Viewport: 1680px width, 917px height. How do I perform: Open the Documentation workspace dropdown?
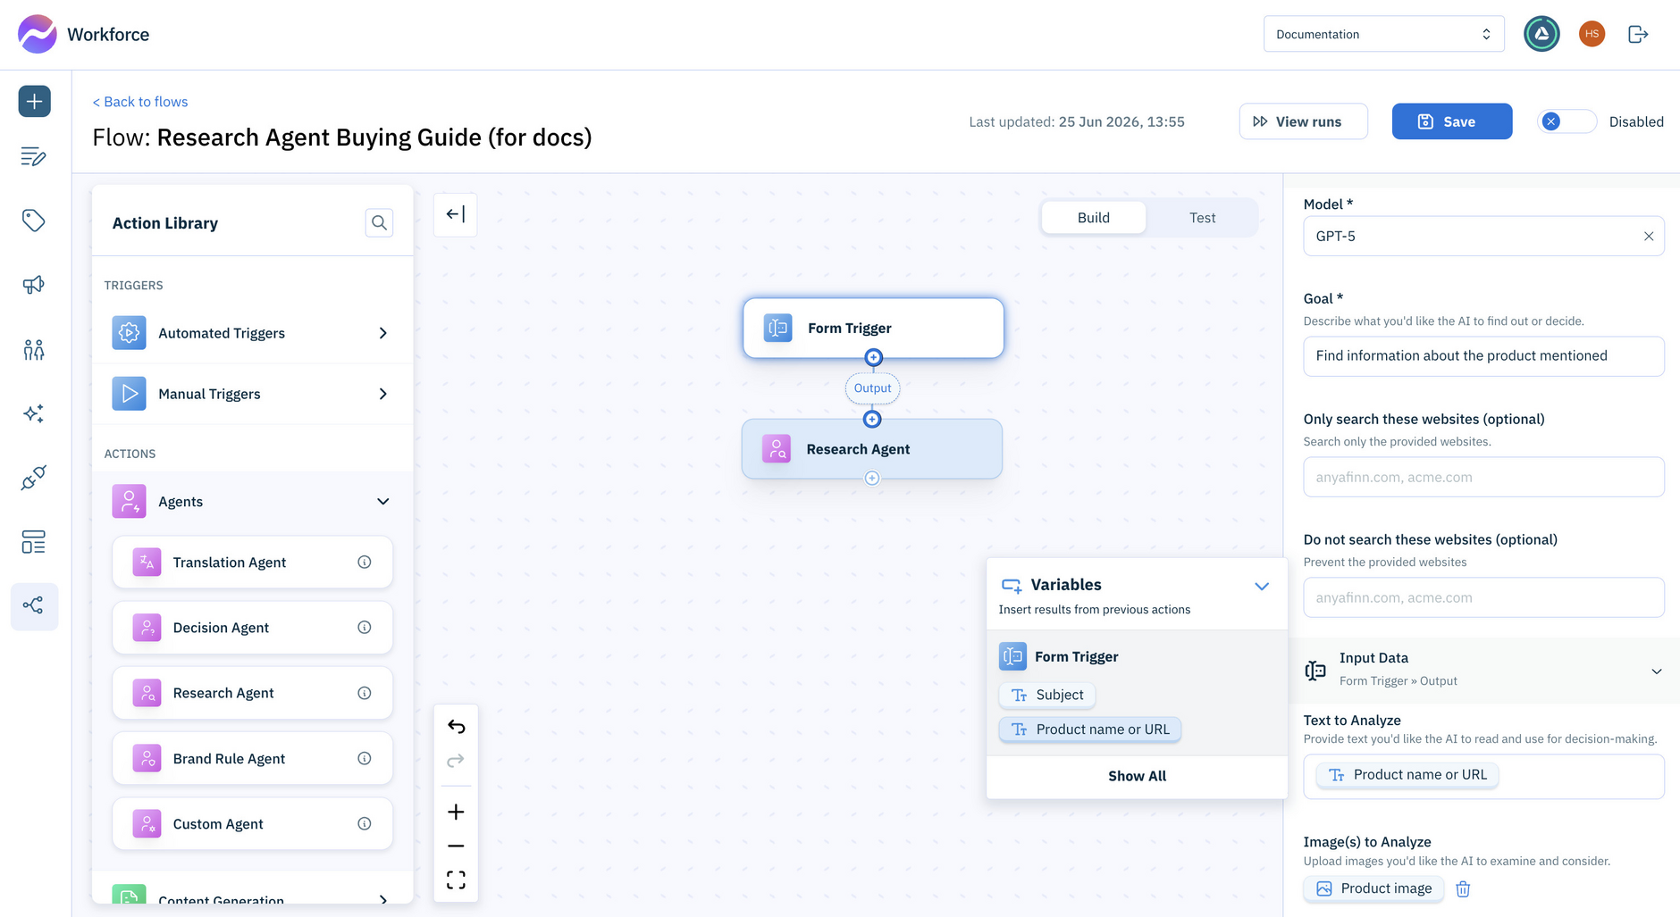(x=1383, y=34)
